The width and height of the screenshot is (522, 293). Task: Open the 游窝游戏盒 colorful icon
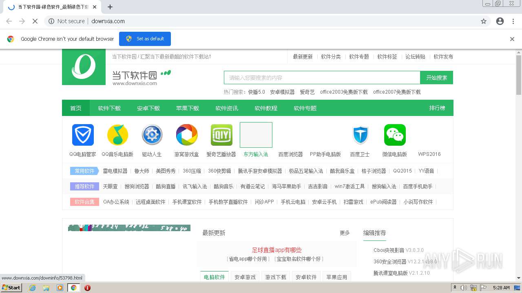pos(187,135)
